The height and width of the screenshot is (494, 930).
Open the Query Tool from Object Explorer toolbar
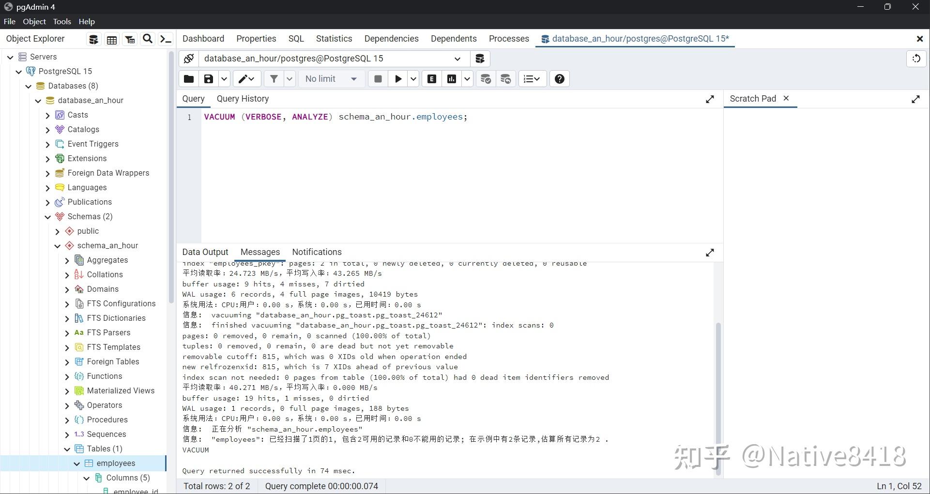tap(93, 39)
